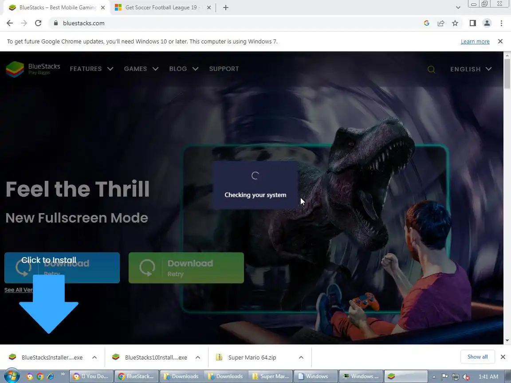The height and width of the screenshot is (383, 511).
Task: Share this page via the share icon
Action: coord(441,23)
